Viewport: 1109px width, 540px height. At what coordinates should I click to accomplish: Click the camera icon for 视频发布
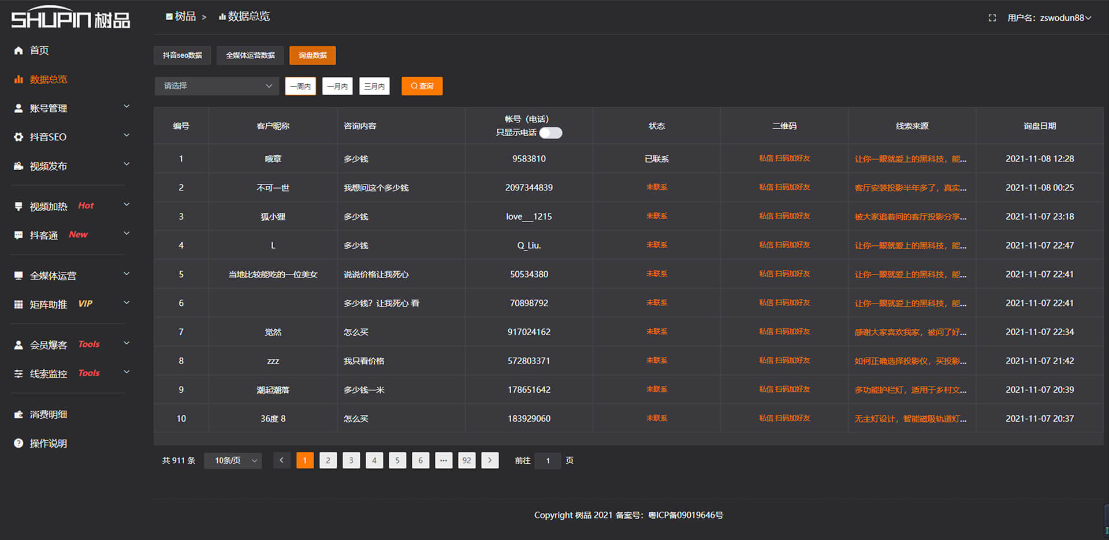[x=18, y=166]
